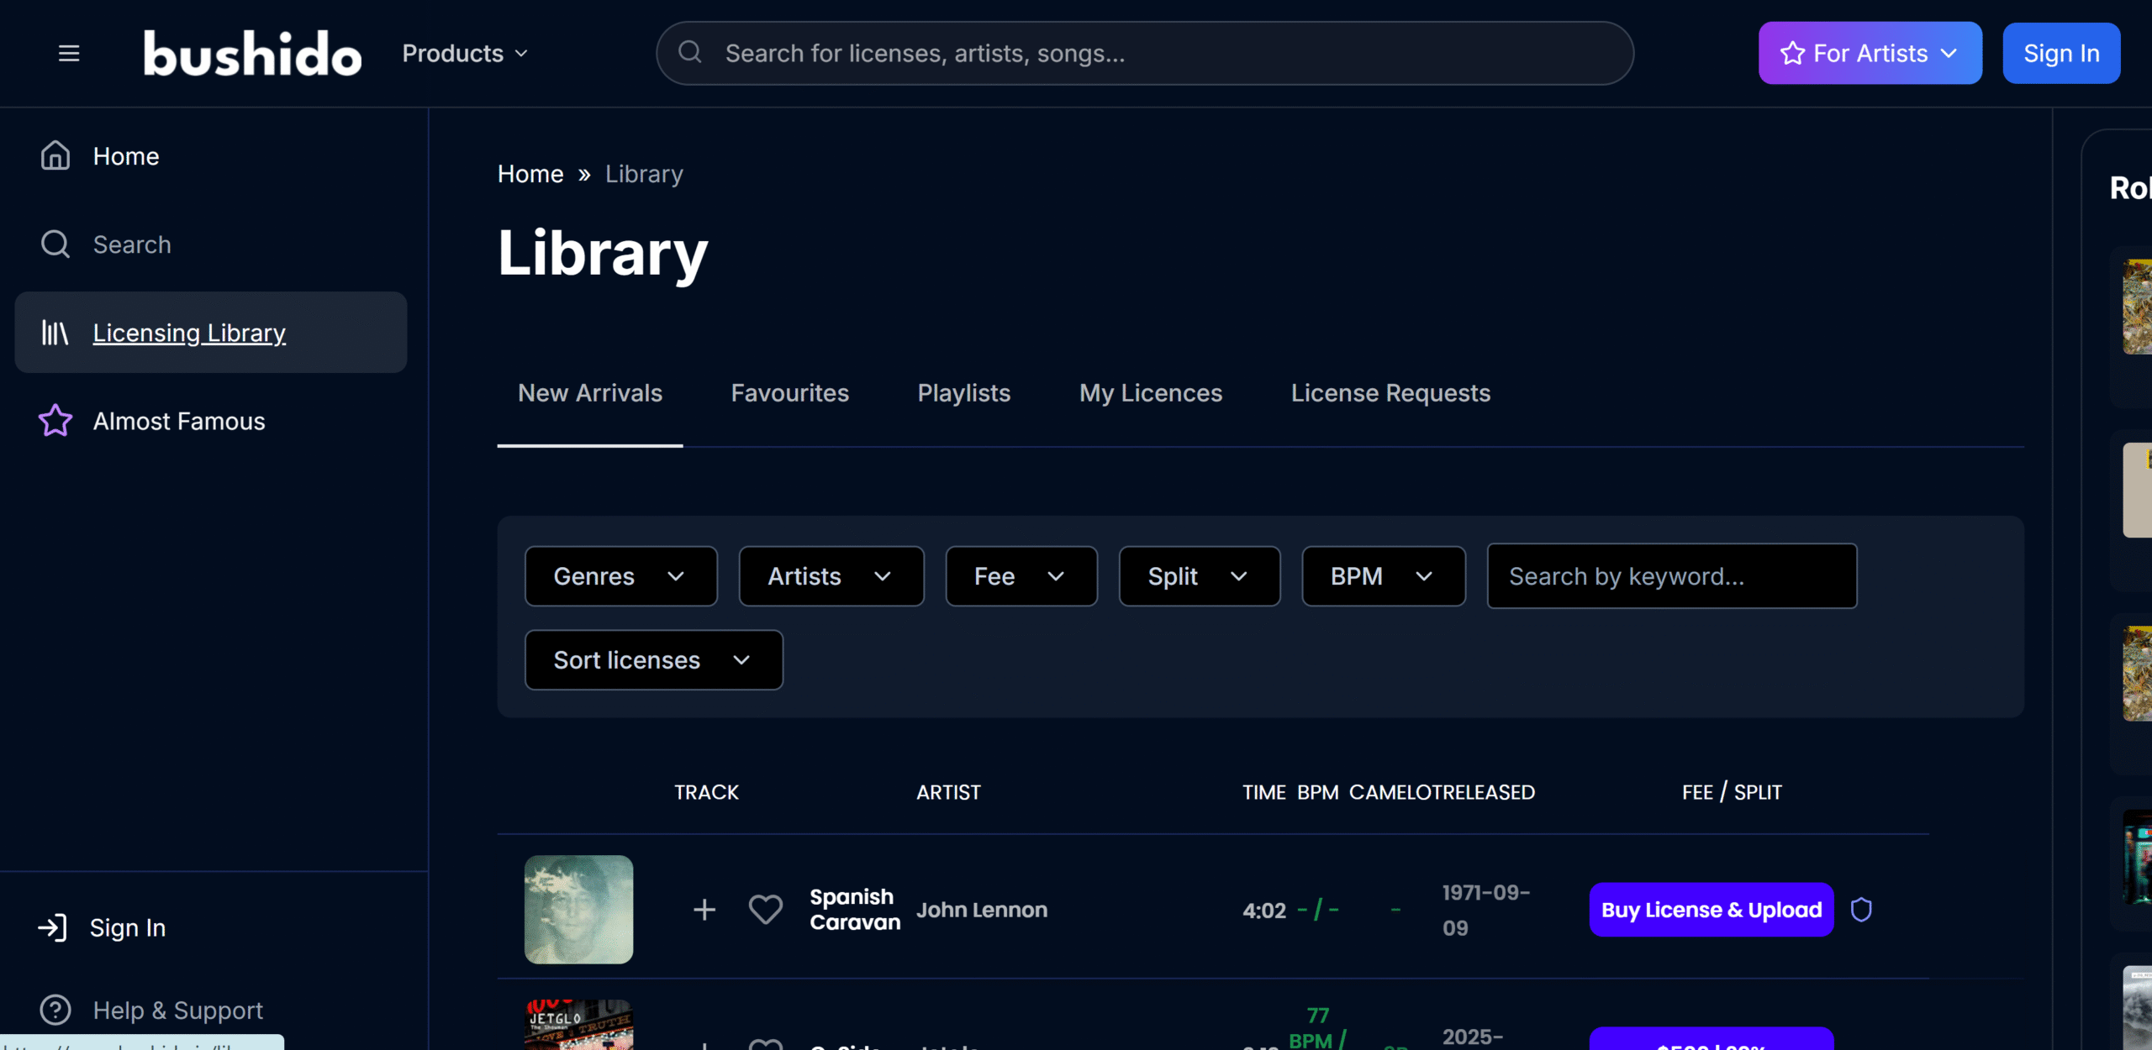Click the Search by keyword field

[x=1671, y=576]
